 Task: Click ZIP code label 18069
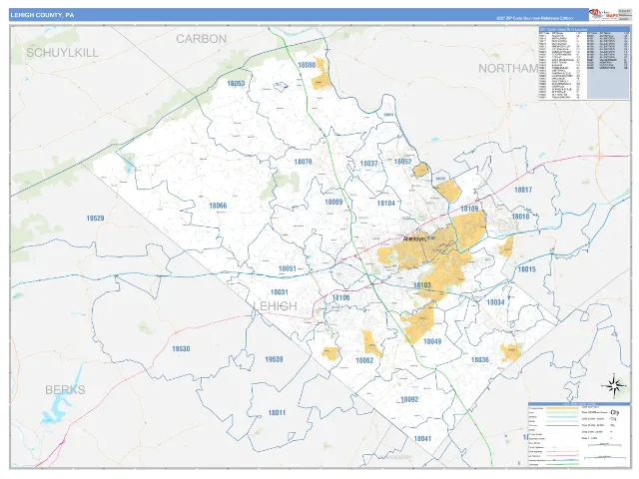tap(333, 202)
